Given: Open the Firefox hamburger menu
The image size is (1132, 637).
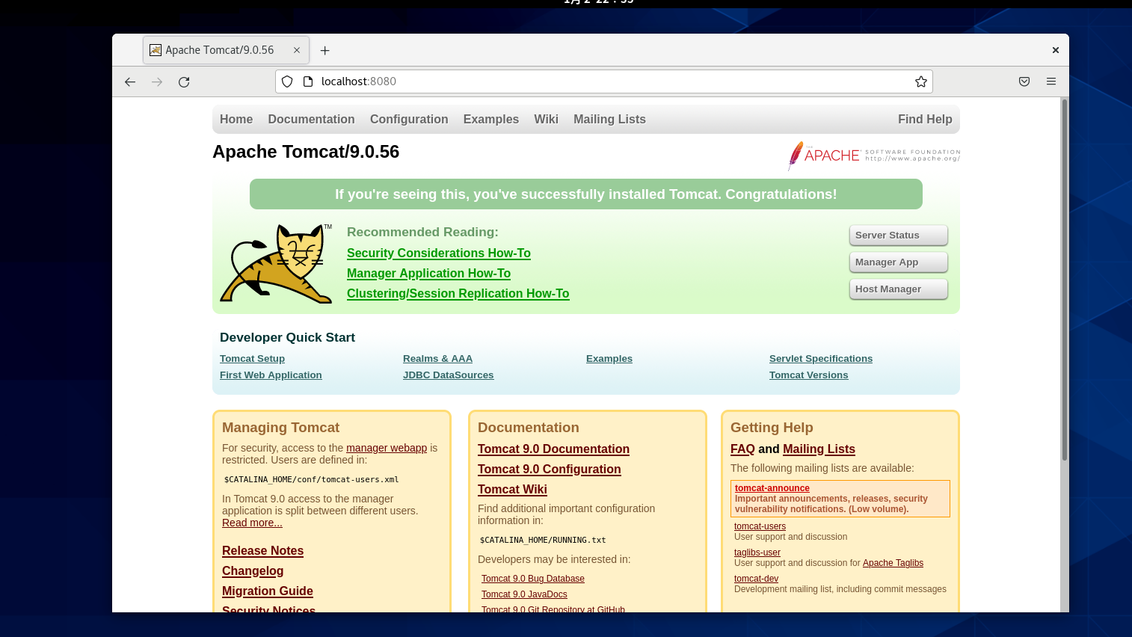Looking at the screenshot, I should coord(1051,81).
